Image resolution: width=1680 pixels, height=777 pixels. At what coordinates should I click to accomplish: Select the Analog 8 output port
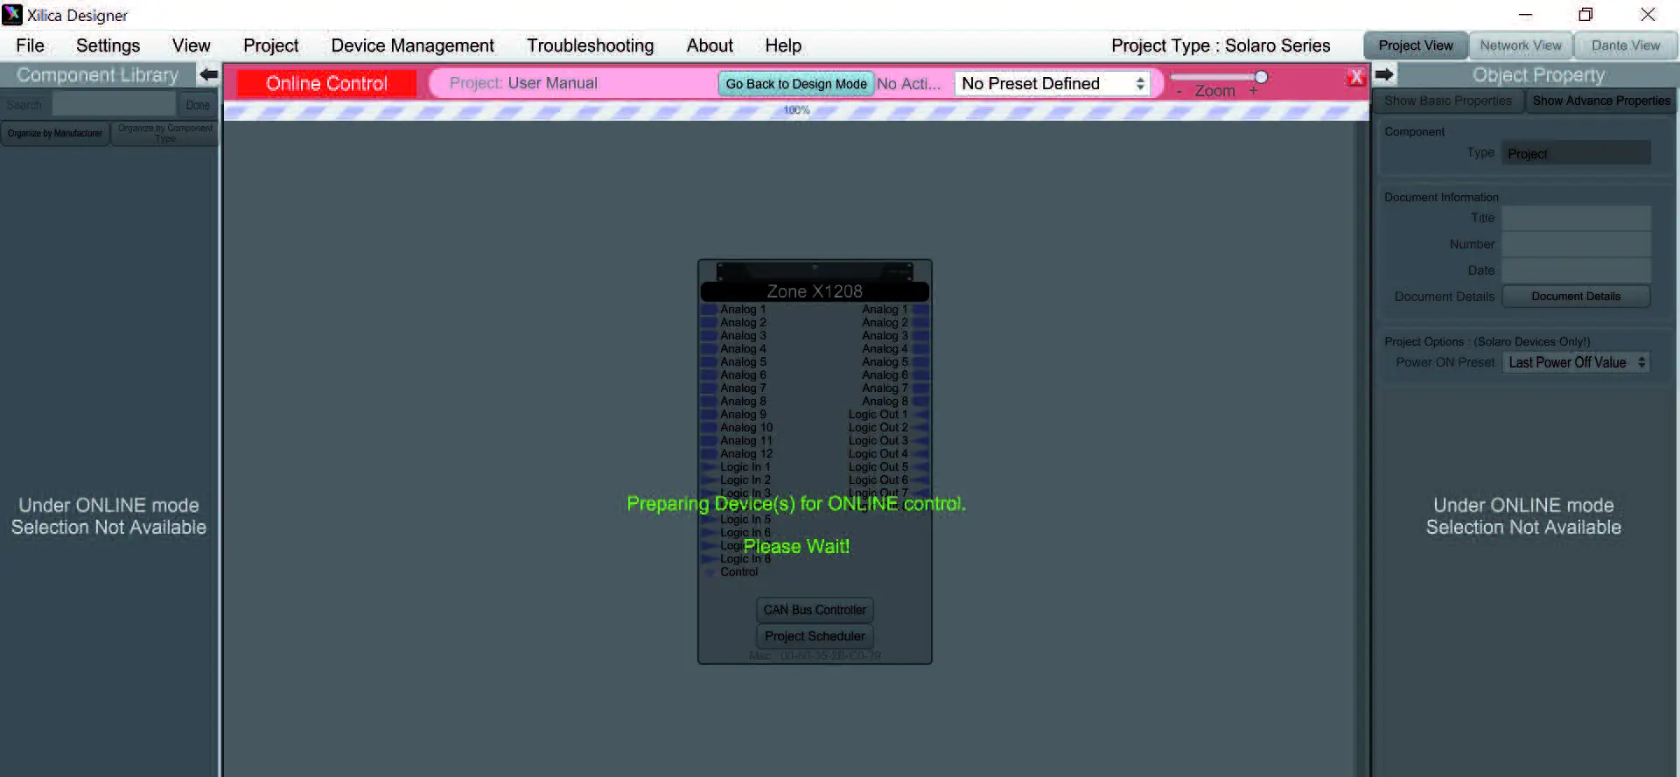pyautogui.click(x=920, y=401)
